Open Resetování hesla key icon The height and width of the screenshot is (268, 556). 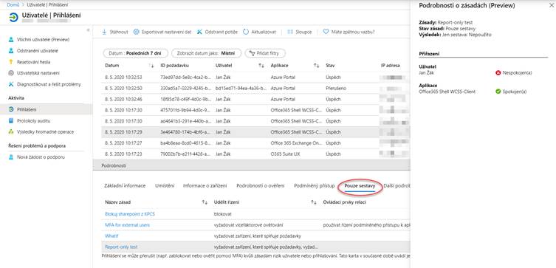[11, 62]
